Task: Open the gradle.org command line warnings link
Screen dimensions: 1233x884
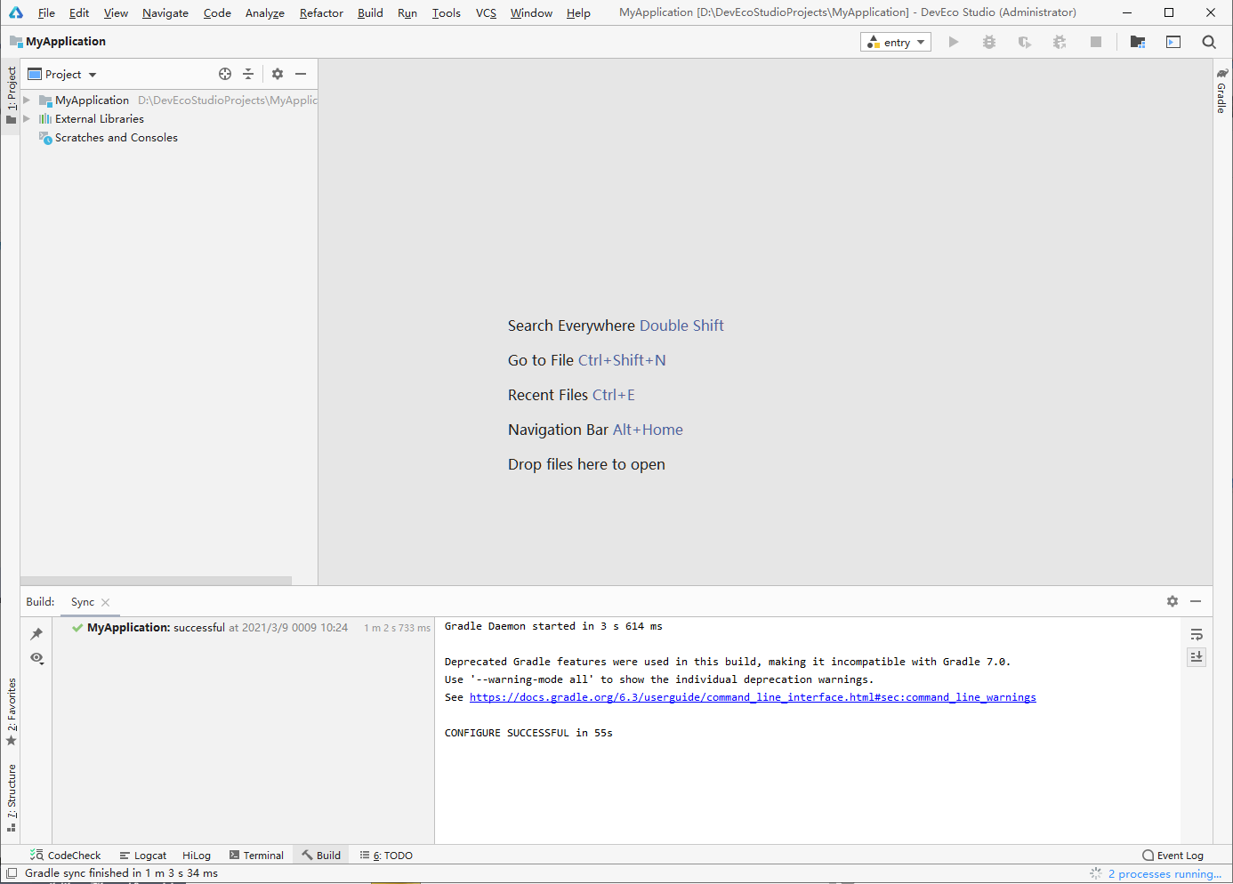Action: (753, 697)
